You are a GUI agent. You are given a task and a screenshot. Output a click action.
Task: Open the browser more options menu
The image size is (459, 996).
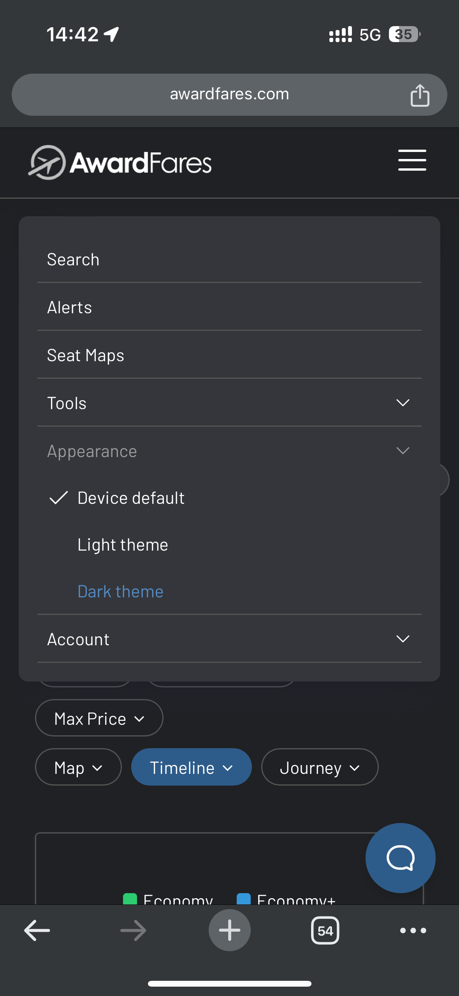(x=413, y=930)
